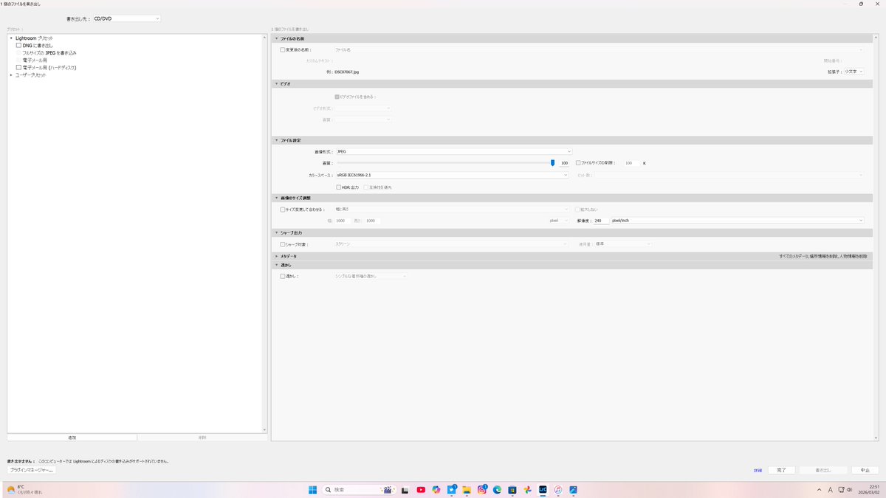Viewport: 886px width, 498px height.
Task: Collapse the Lightroom プリセット tree node
Action: 11,38
